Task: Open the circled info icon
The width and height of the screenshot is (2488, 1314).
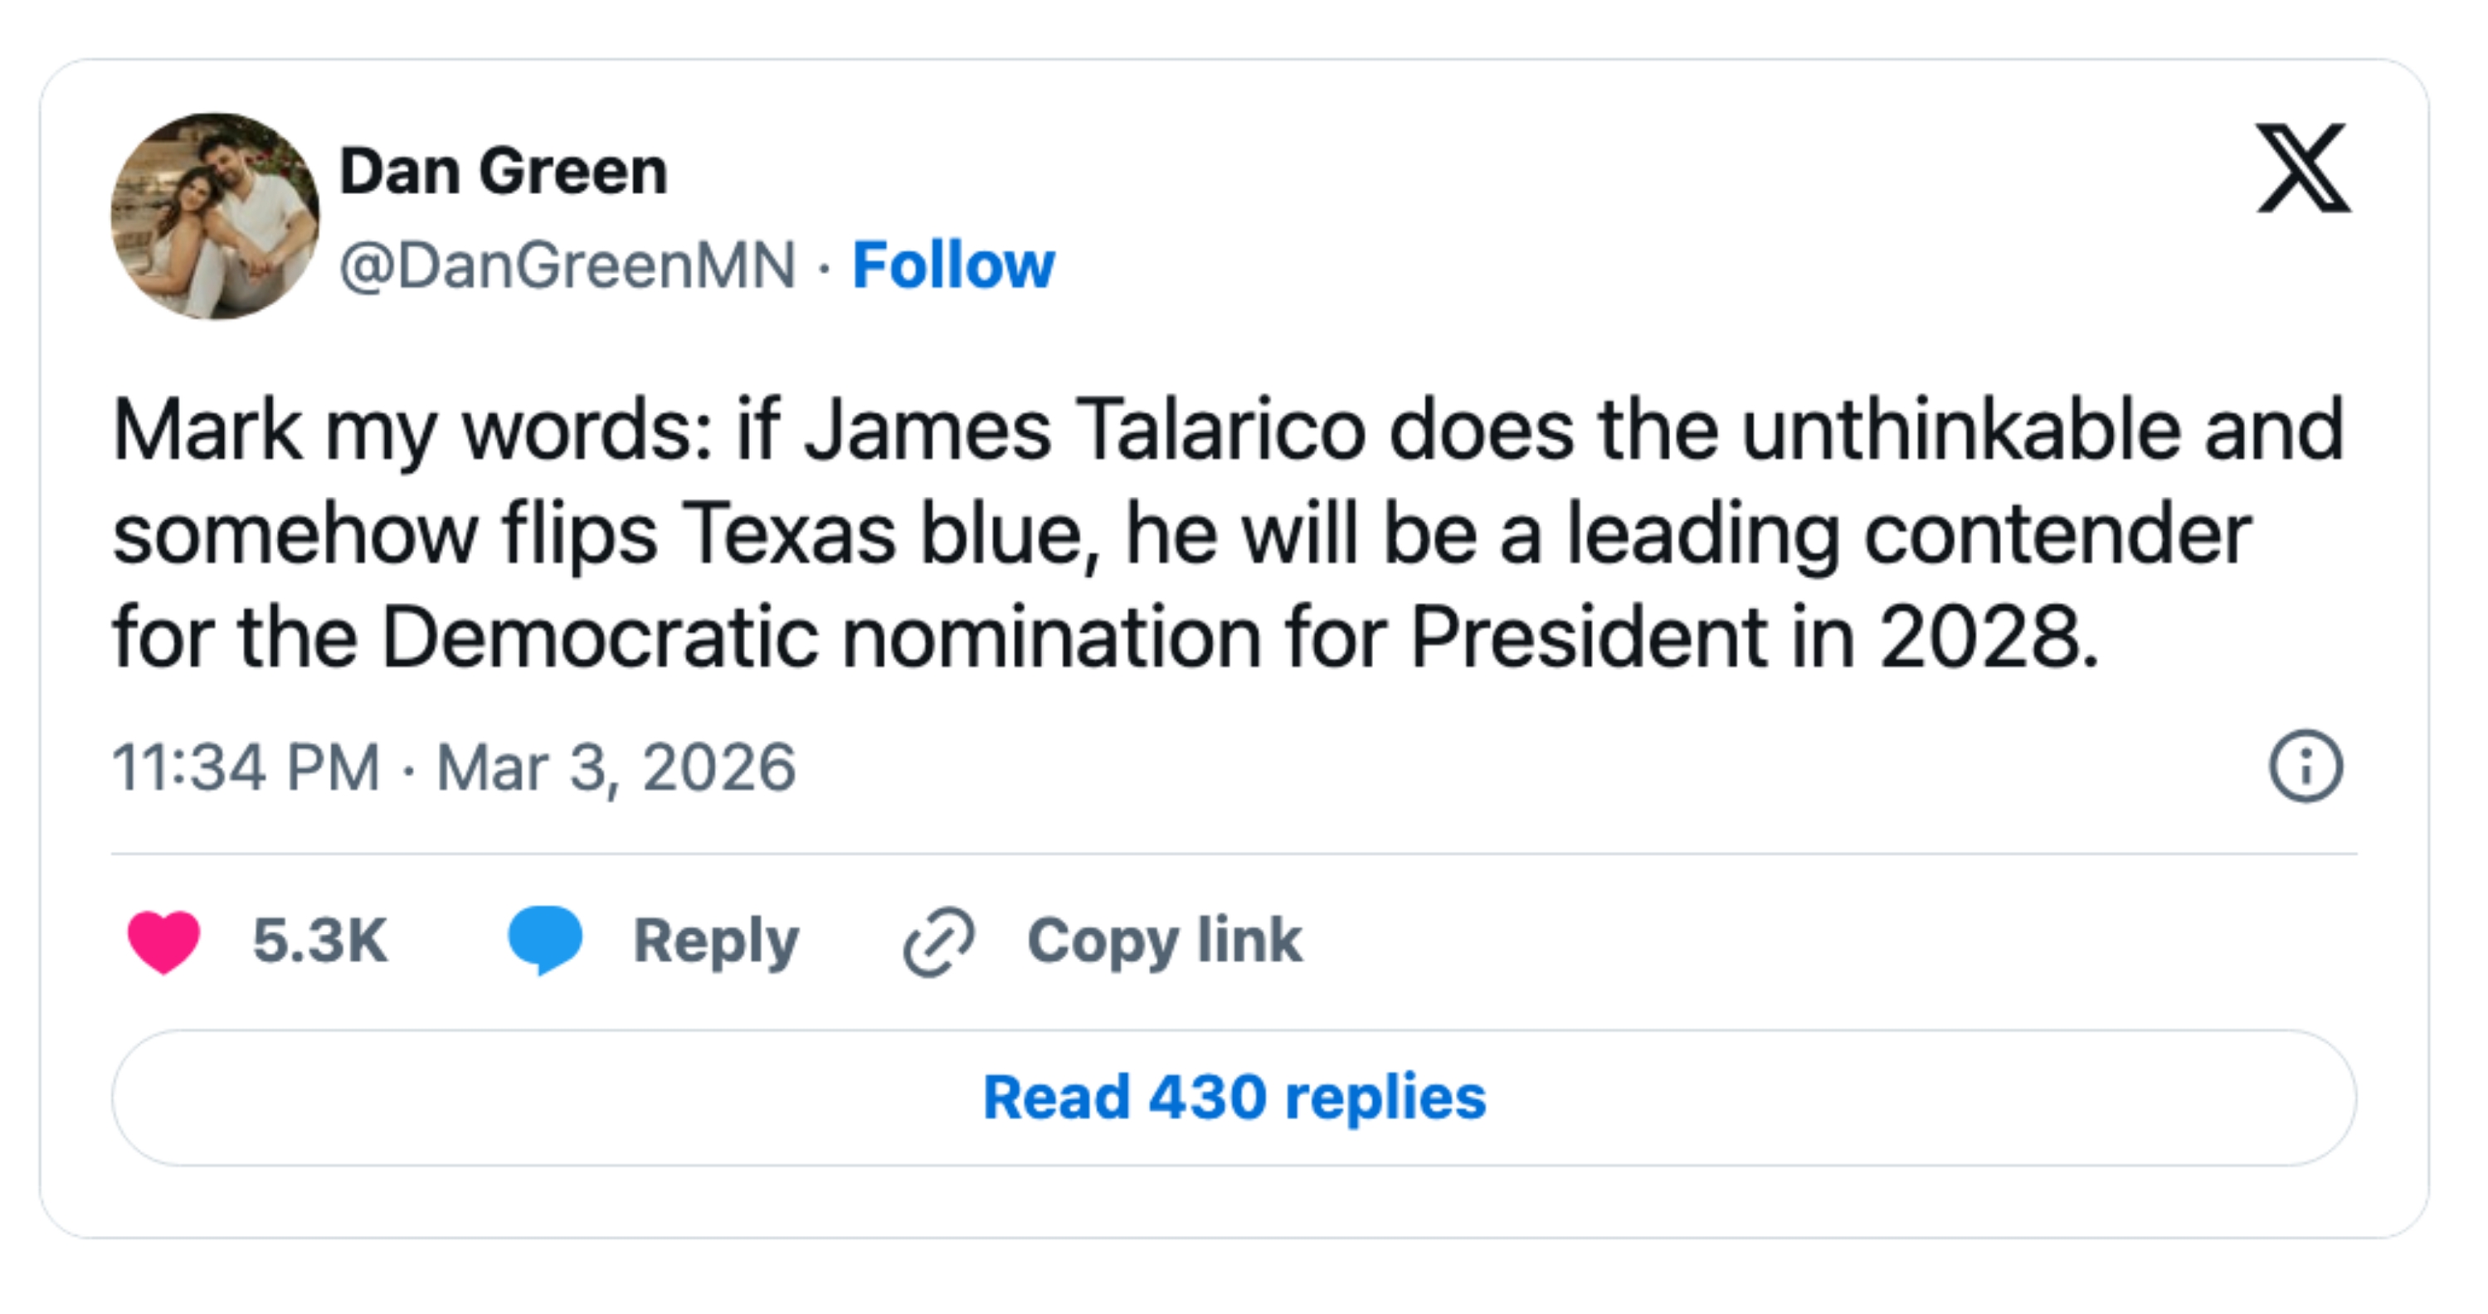Action: tap(2305, 766)
